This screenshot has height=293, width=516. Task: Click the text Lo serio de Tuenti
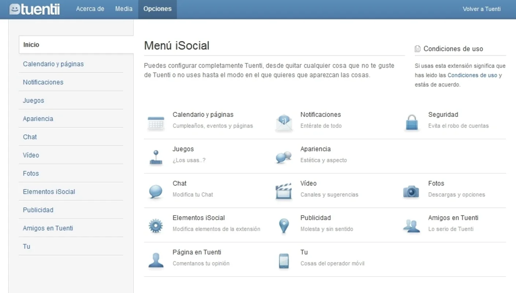[x=451, y=229]
